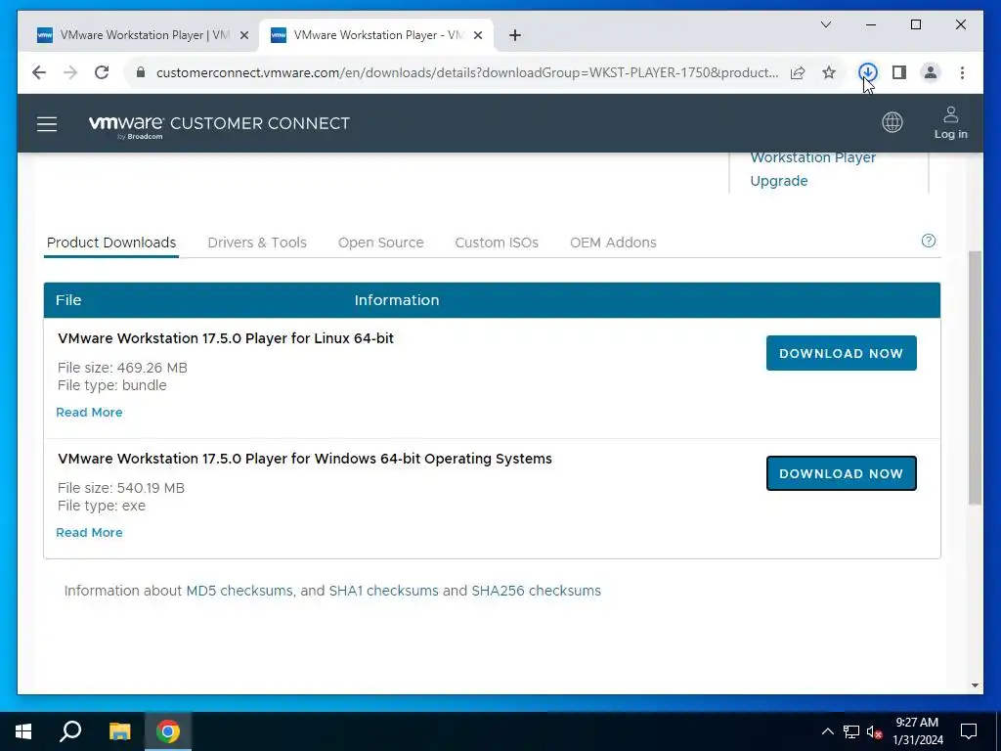This screenshot has height=751, width=1001.
Task: Click the page vertical scrollbar thumb
Action: tap(975, 378)
